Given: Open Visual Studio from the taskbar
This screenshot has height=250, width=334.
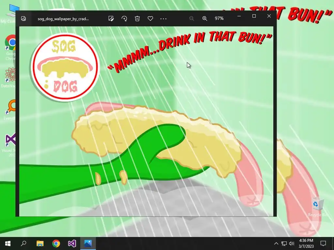Looking at the screenshot, I should point(72,243).
